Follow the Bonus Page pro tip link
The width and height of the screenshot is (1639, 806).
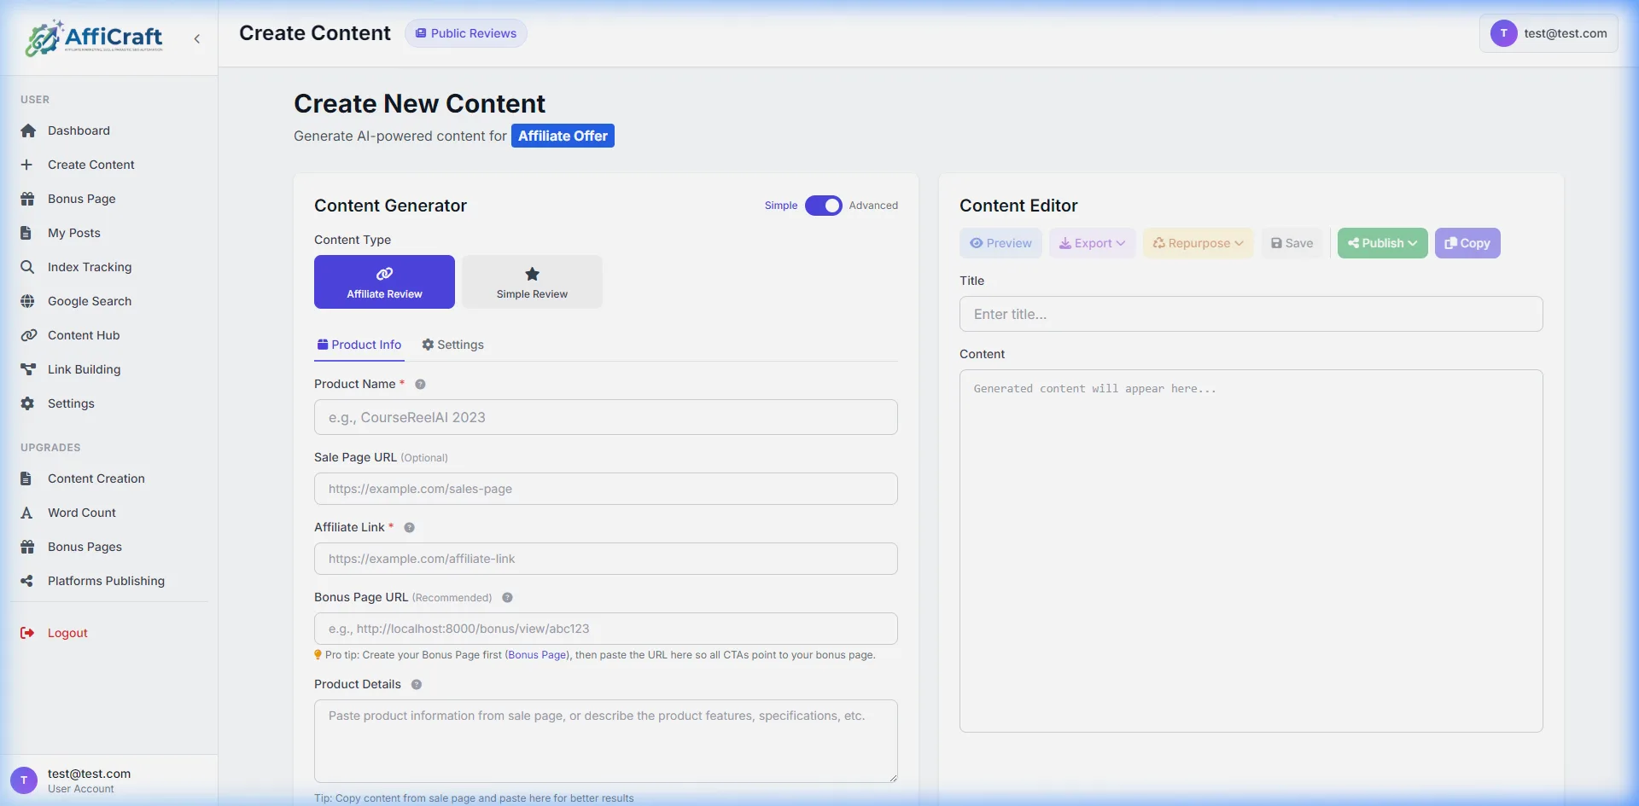[537, 655]
